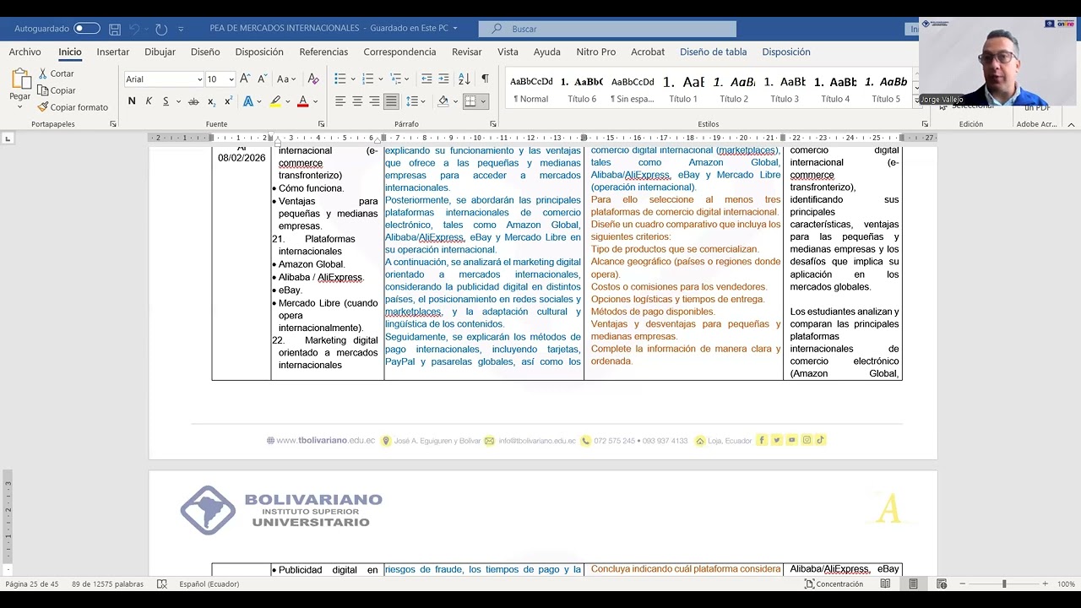Cut the selection with Cortar
Screen dimensions: 1081x608
56,73
